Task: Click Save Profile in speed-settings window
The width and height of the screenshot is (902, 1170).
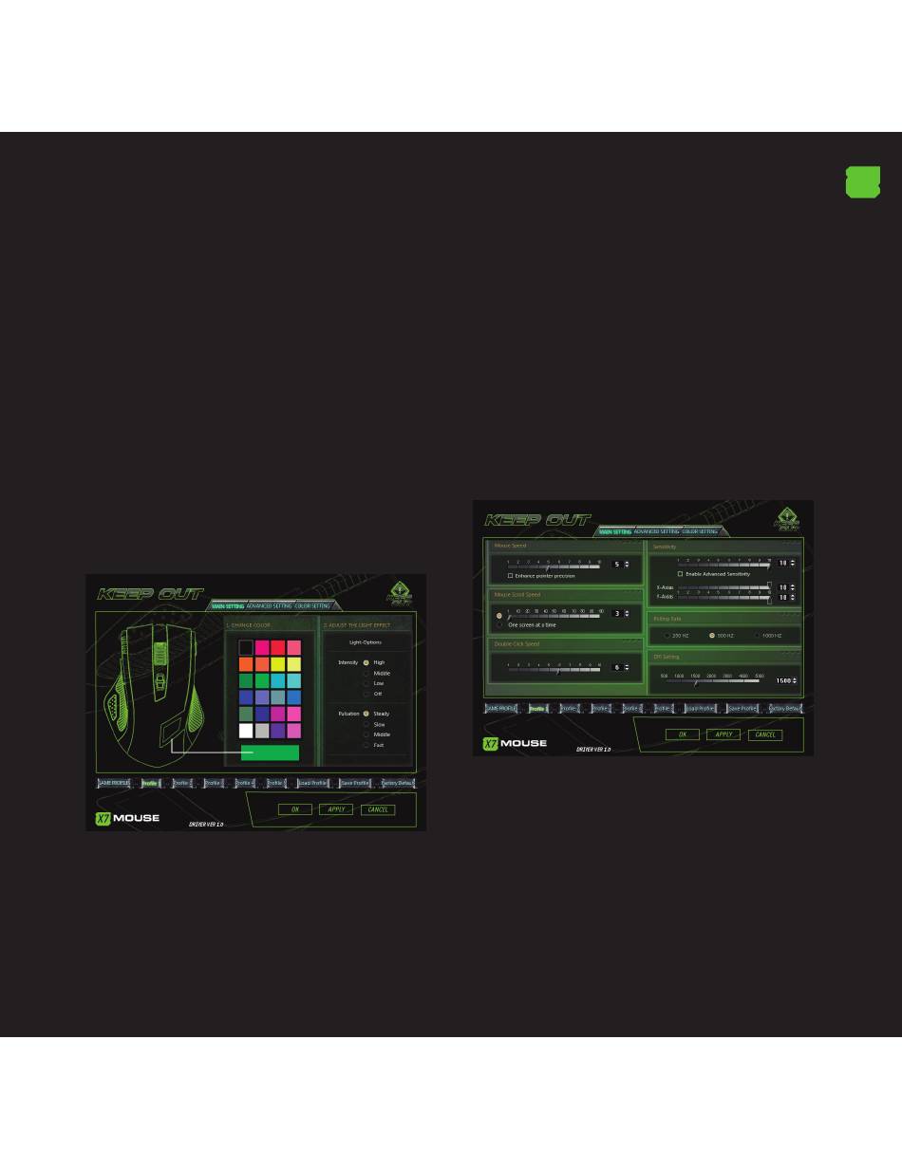Action: tap(742, 708)
